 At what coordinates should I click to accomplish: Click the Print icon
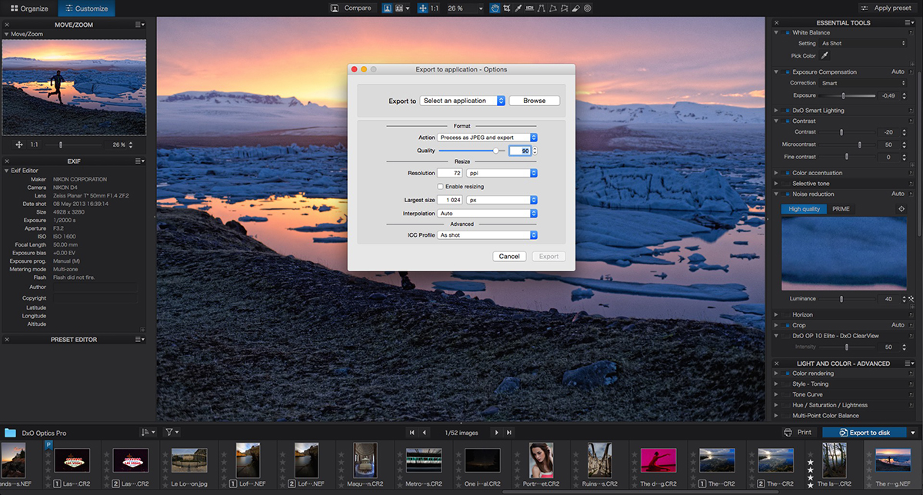click(788, 433)
